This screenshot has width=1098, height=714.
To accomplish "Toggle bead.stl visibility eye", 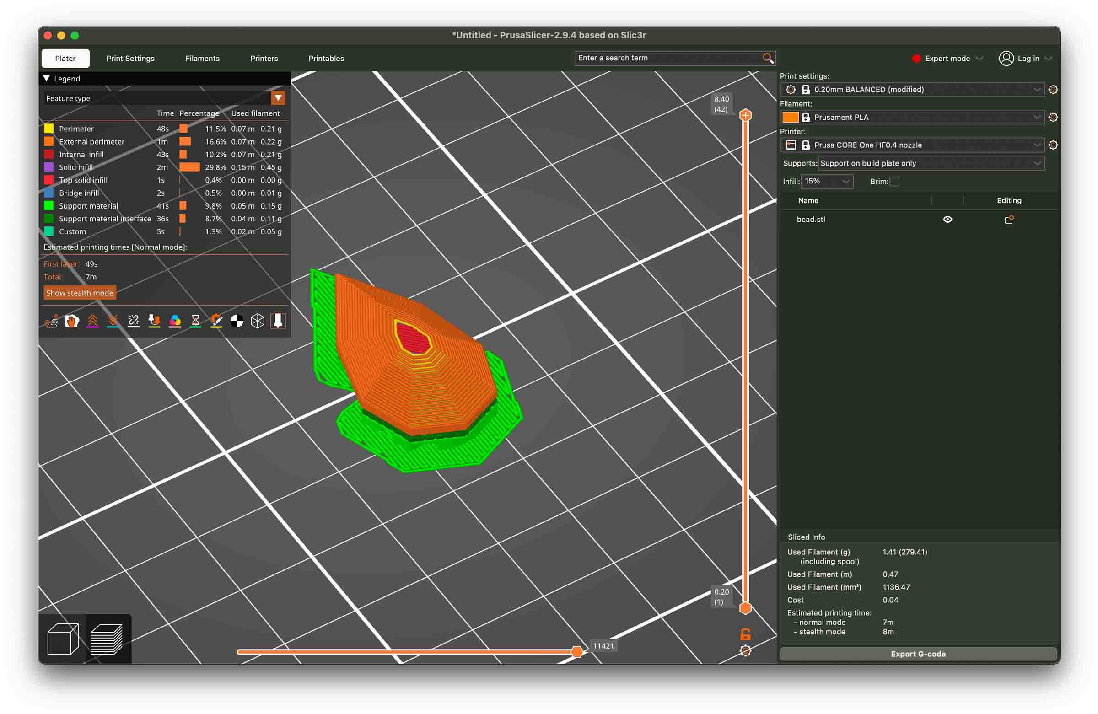I will [947, 220].
